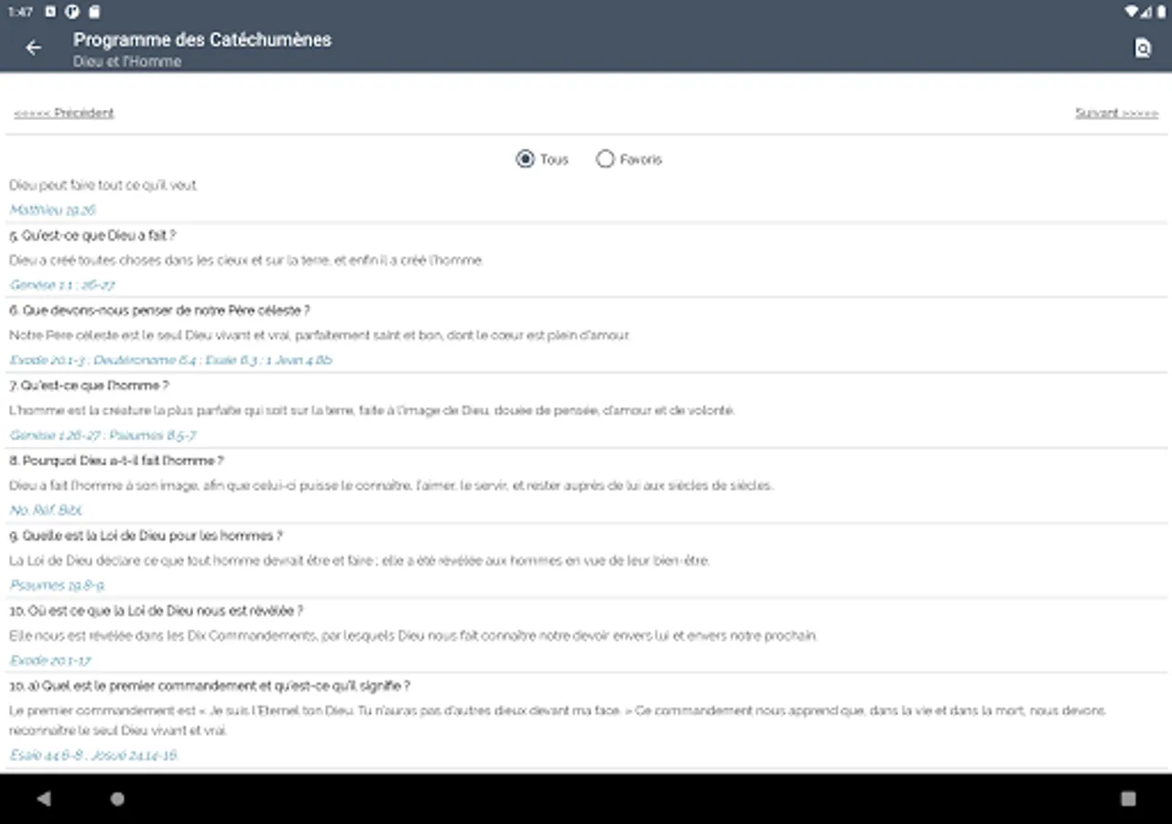Select the Favoris radio button
Image resolution: width=1172 pixels, height=824 pixels.
pyautogui.click(x=605, y=159)
